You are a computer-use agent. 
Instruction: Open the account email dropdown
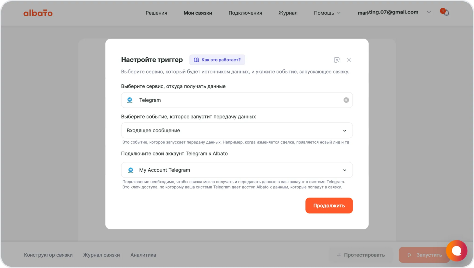429,12
